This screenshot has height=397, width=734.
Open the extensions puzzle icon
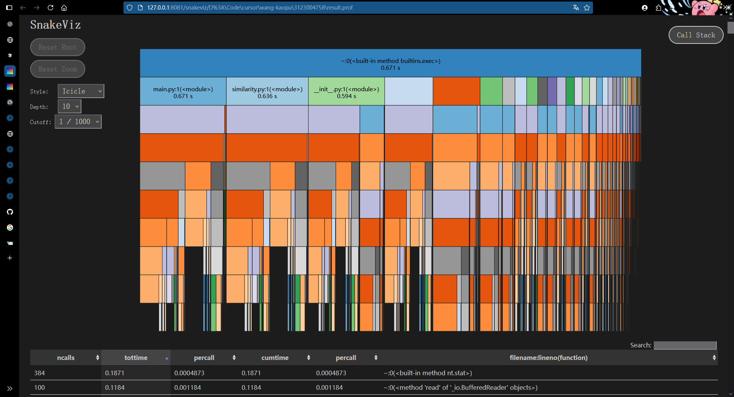(x=658, y=8)
